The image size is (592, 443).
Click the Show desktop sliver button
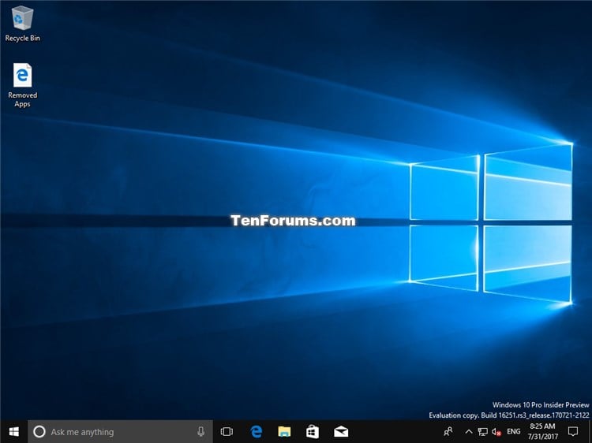point(590,432)
